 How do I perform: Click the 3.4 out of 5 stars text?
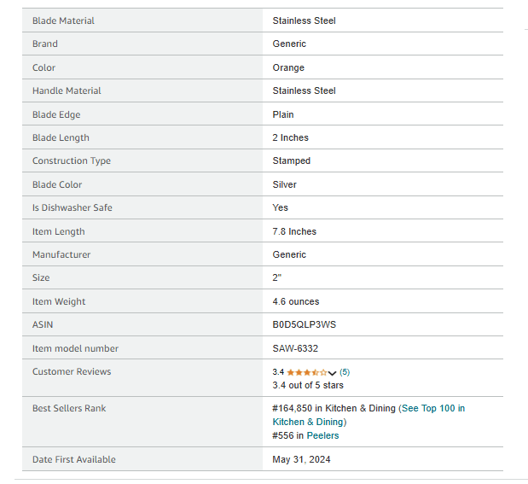pyautogui.click(x=308, y=385)
